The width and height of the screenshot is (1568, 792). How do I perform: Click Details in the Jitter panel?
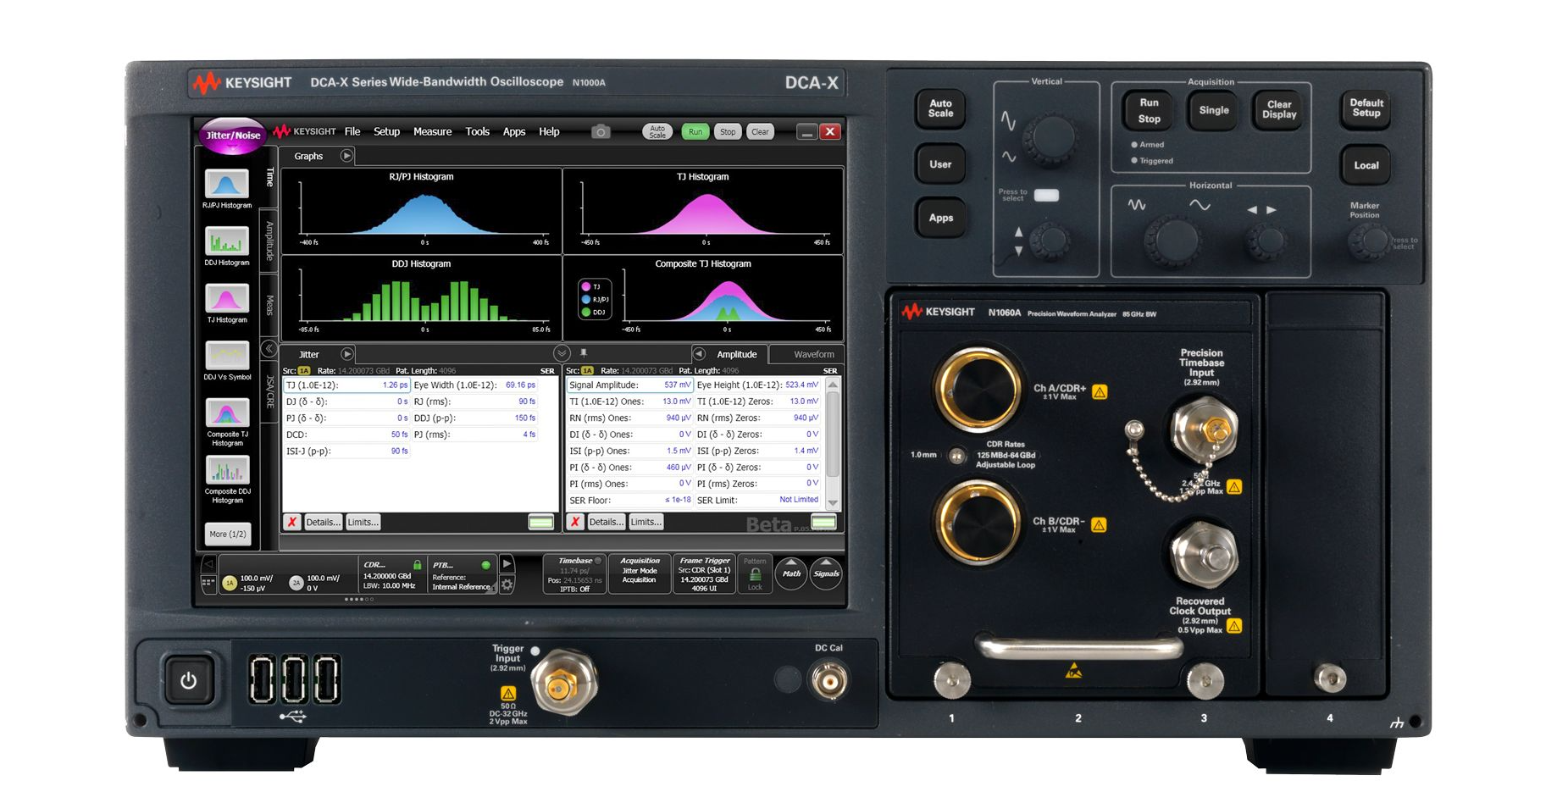point(323,522)
